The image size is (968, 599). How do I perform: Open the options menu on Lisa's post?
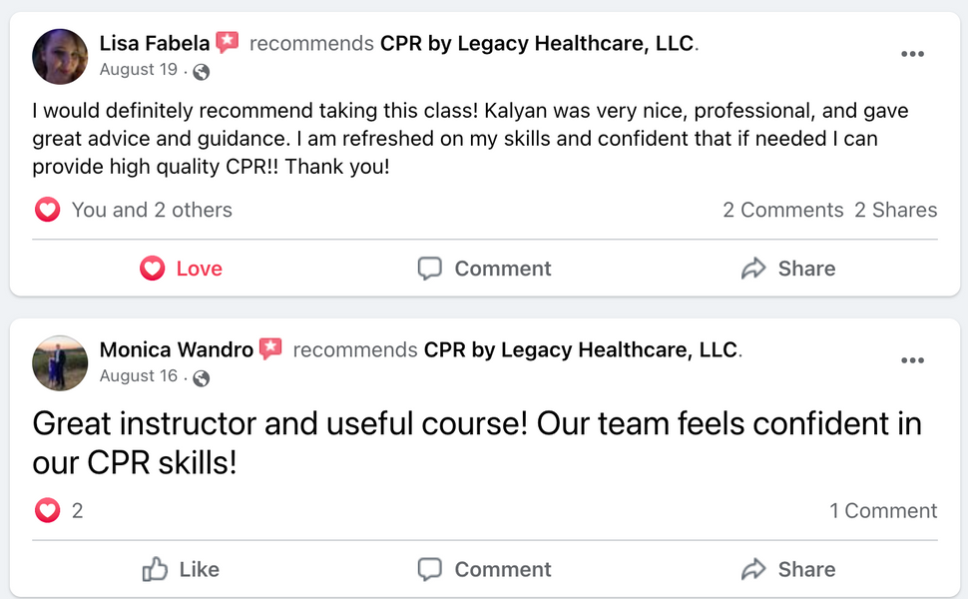click(x=912, y=55)
